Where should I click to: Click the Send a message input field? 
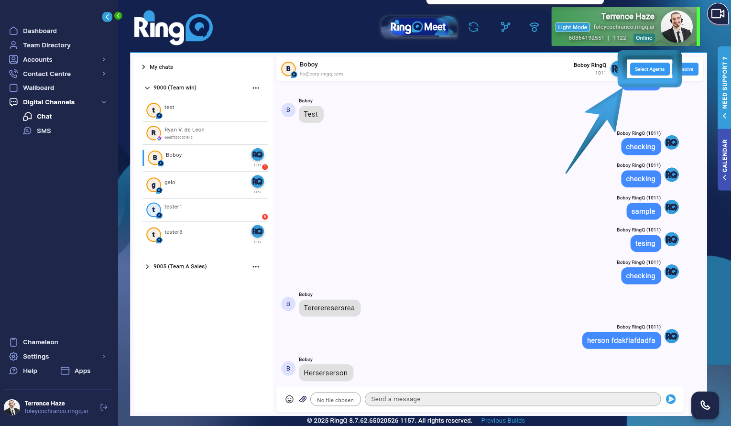tap(512, 399)
